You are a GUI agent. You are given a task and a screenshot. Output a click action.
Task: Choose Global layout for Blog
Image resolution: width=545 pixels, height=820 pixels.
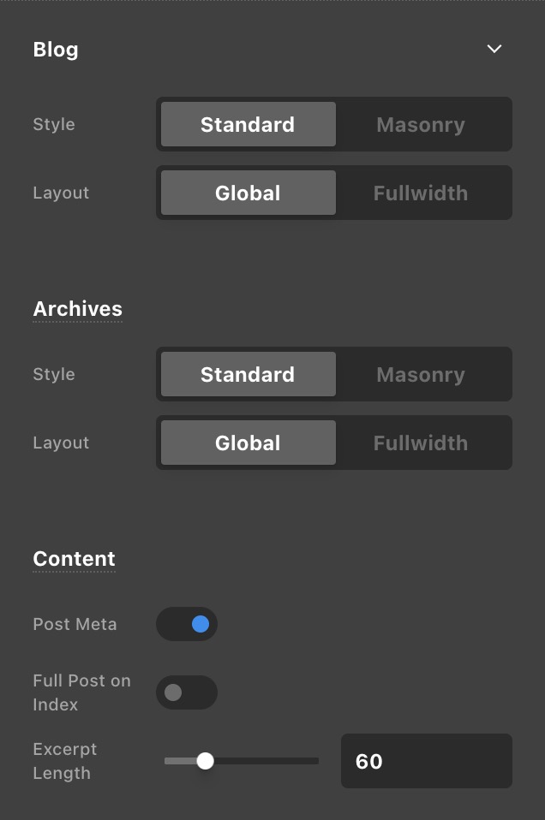[248, 193]
